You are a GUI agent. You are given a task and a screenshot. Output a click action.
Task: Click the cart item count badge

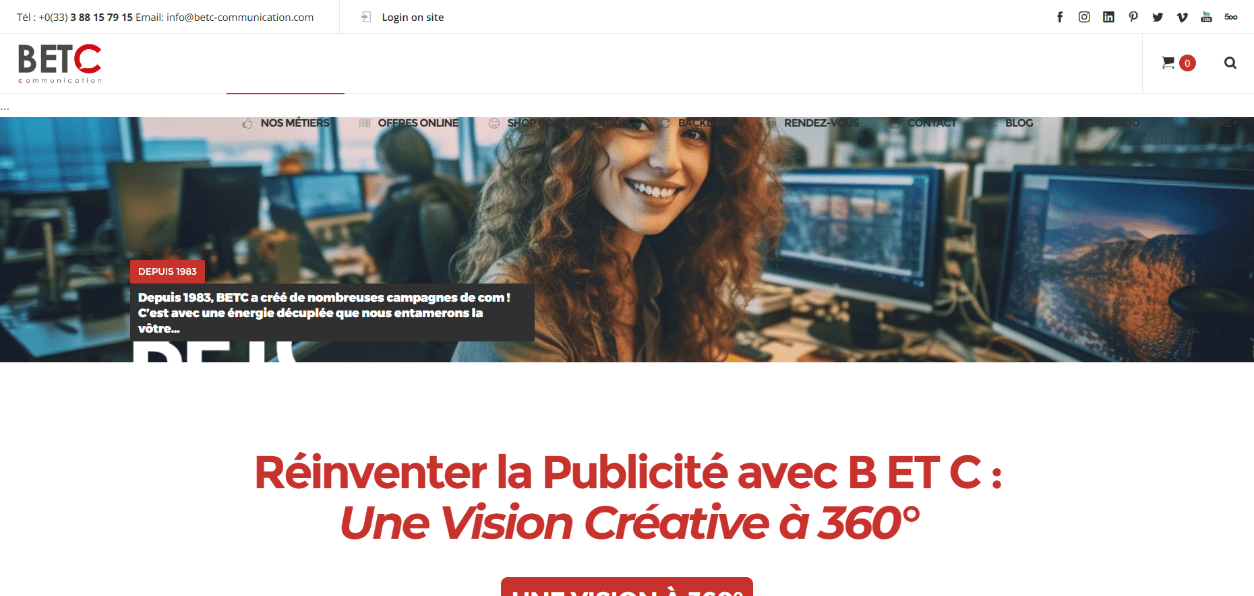[1187, 63]
